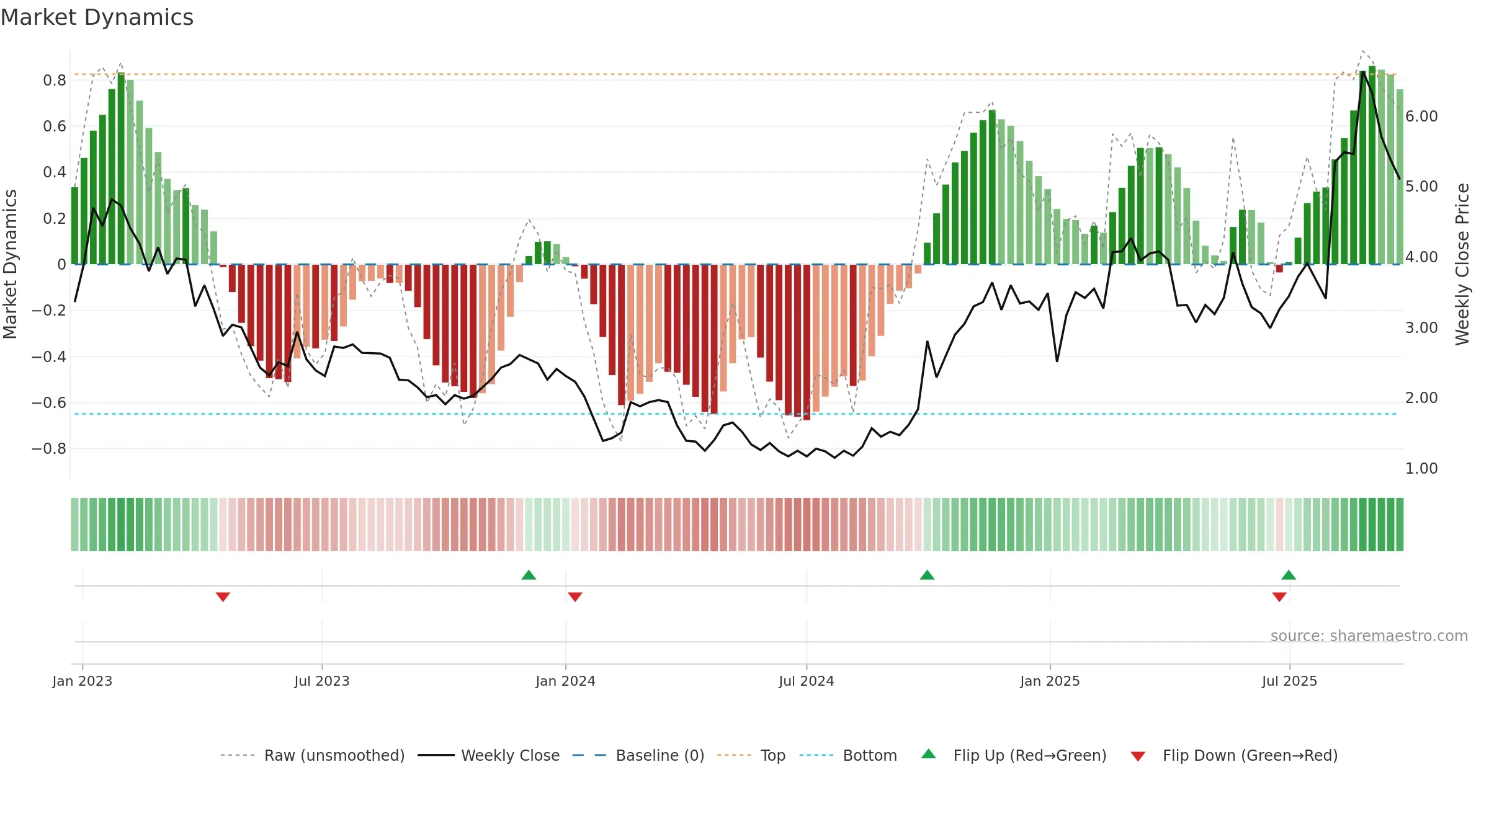1489x837 pixels.
Task: Click the 2.00 price axis label
Action: click(x=1421, y=398)
